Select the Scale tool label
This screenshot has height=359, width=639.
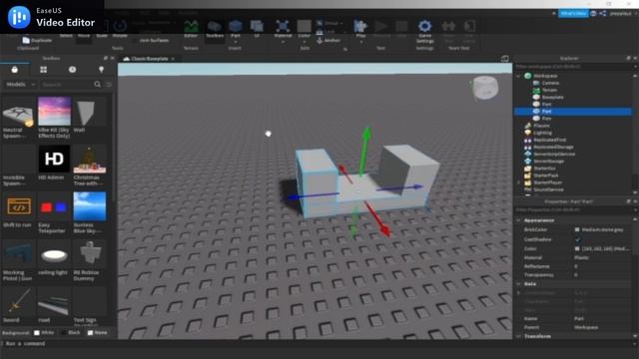102,36
